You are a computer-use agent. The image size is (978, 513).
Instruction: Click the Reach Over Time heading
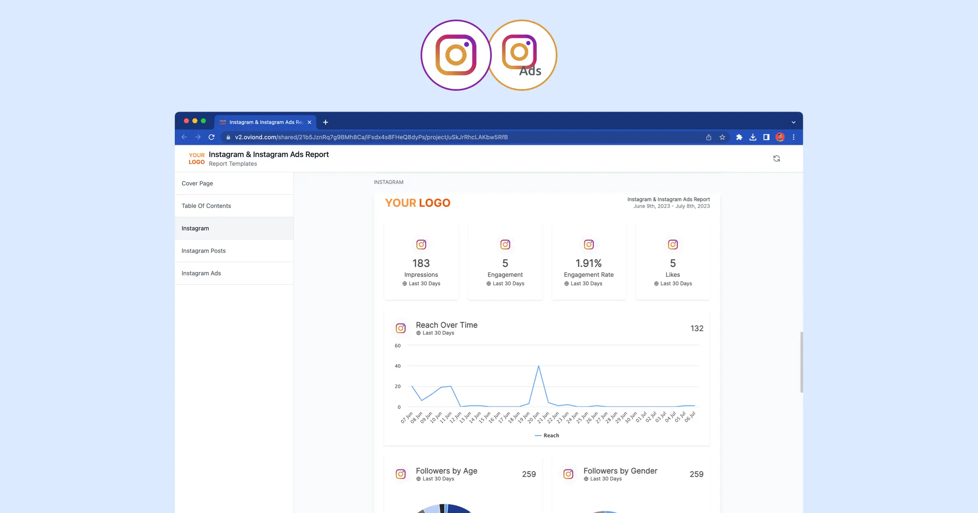(x=447, y=325)
